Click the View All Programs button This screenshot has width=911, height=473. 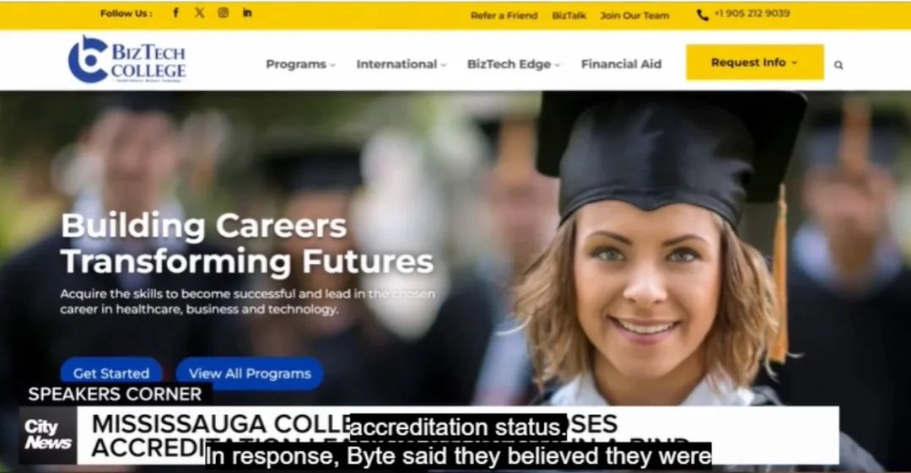[250, 373]
